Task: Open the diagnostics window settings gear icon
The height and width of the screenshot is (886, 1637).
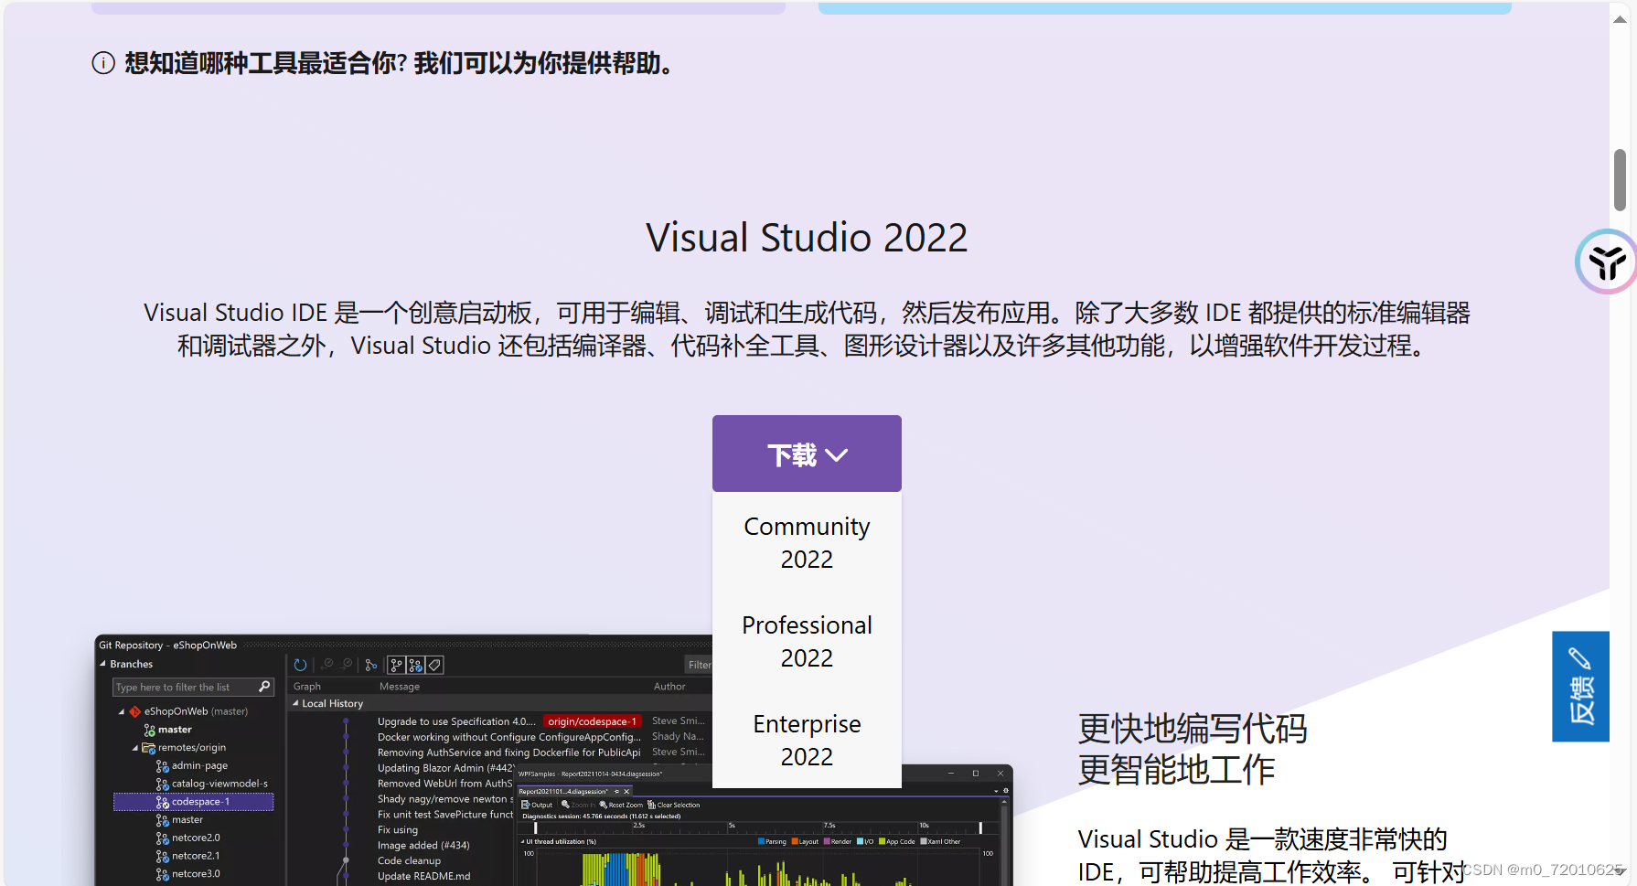Action: click(x=1006, y=791)
